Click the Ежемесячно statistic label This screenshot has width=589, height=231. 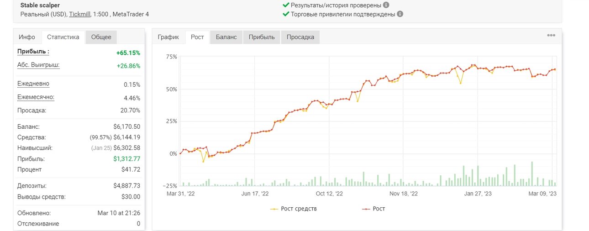(x=36, y=97)
